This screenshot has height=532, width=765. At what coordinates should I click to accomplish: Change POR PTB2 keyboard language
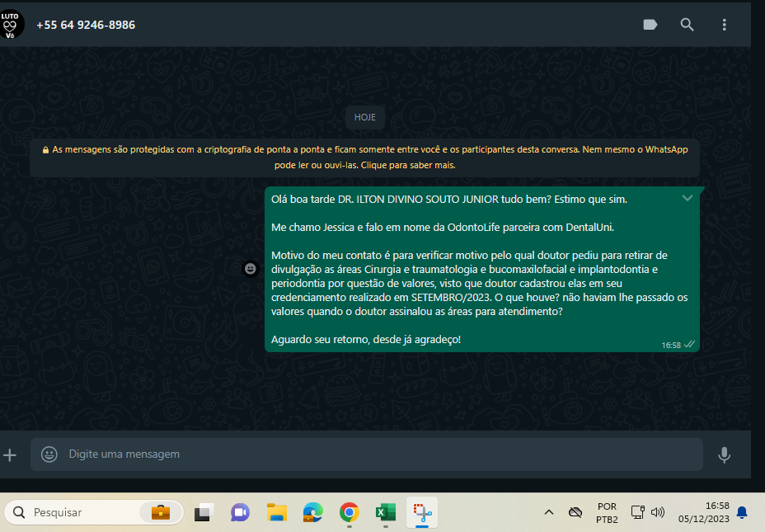click(x=607, y=512)
